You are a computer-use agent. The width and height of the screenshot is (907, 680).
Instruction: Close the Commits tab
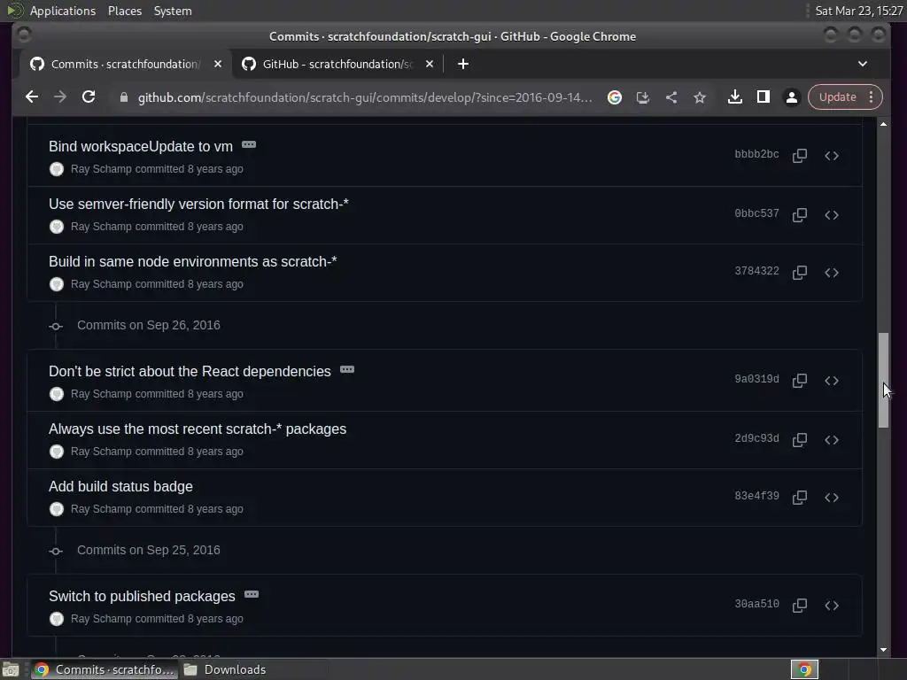pos(218,64)
